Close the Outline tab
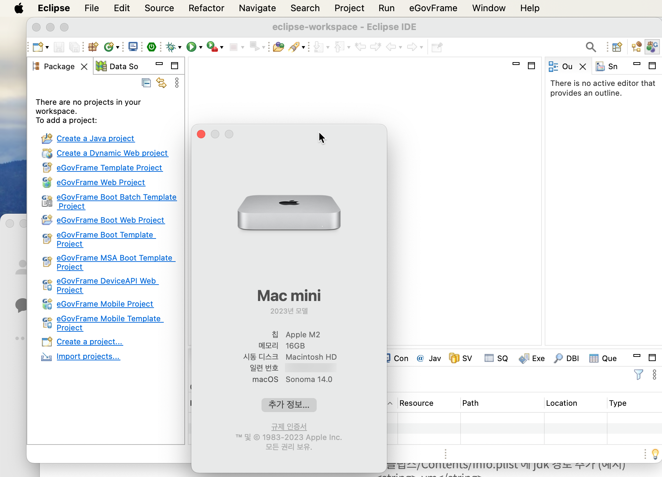 coord(583,67)
